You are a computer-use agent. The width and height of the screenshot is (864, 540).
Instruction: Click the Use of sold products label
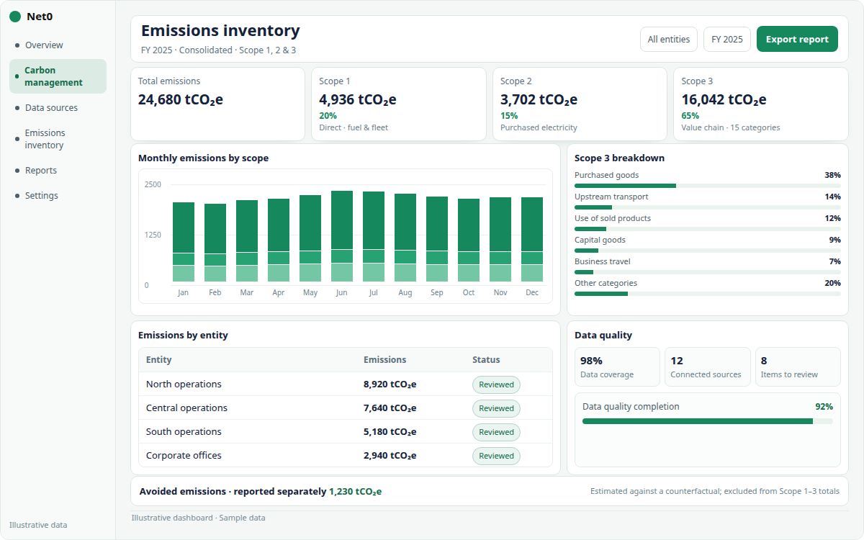[613, 218]
